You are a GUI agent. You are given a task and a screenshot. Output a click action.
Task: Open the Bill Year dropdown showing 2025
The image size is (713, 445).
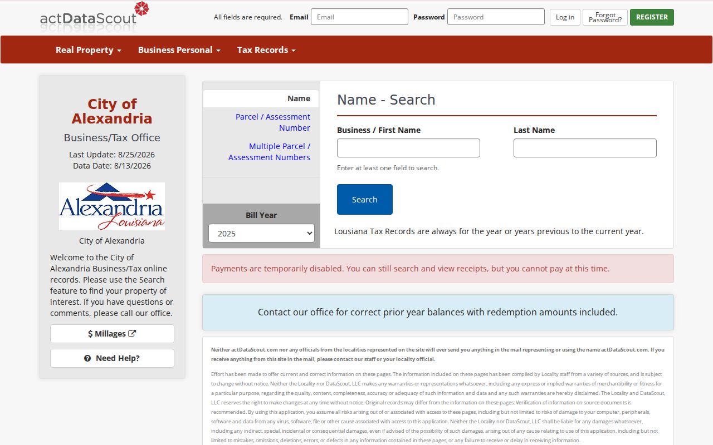(x=261, y=233)
